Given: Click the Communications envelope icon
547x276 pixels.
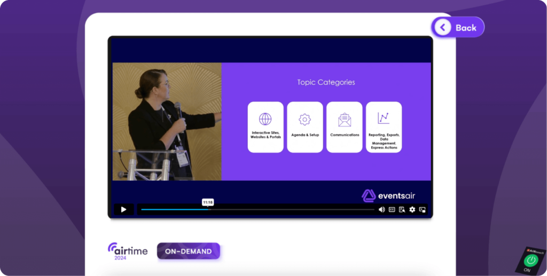Looking at the screenshot, I should [x=345, y=119].
